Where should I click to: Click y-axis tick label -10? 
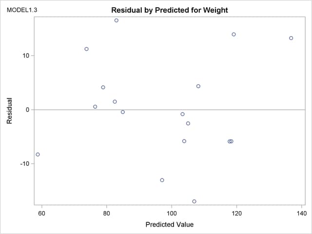tap(25, 164)
